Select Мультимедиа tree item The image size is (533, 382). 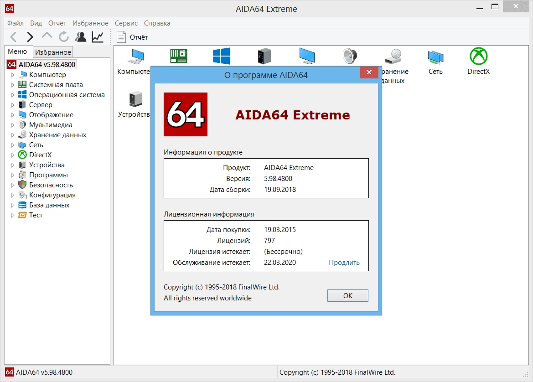click(51, 125)
